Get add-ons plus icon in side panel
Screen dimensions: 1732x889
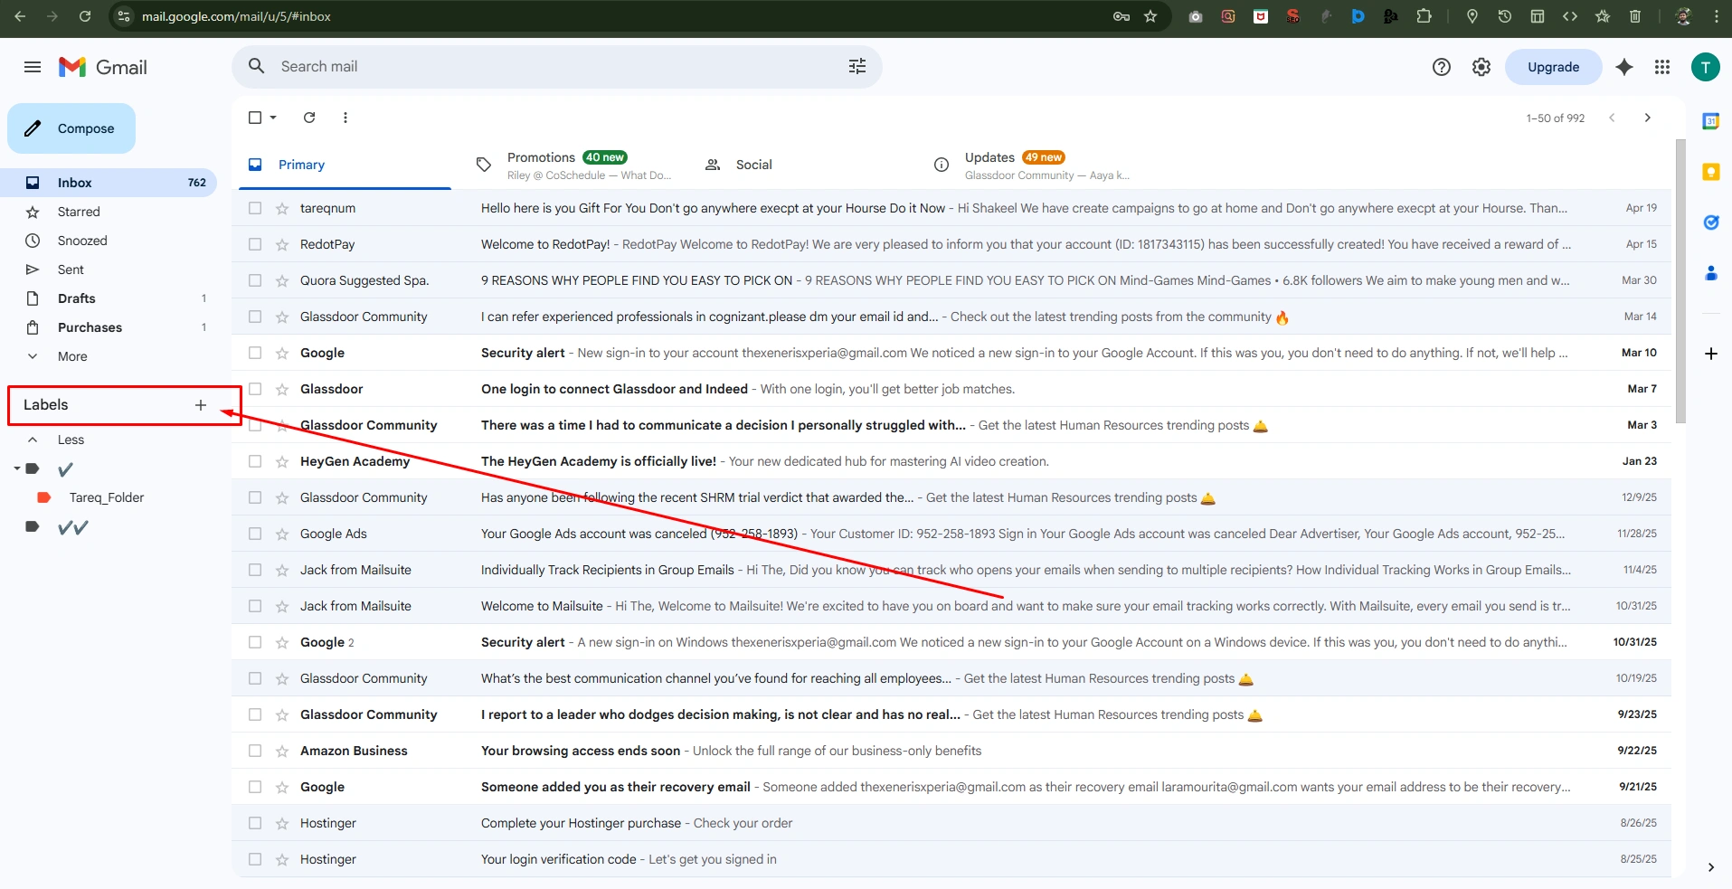(1710, 354)
